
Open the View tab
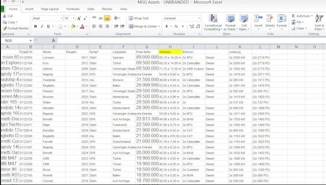(124, 9)
